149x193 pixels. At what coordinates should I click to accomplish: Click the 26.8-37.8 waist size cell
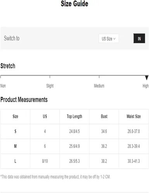click(134, 131)
